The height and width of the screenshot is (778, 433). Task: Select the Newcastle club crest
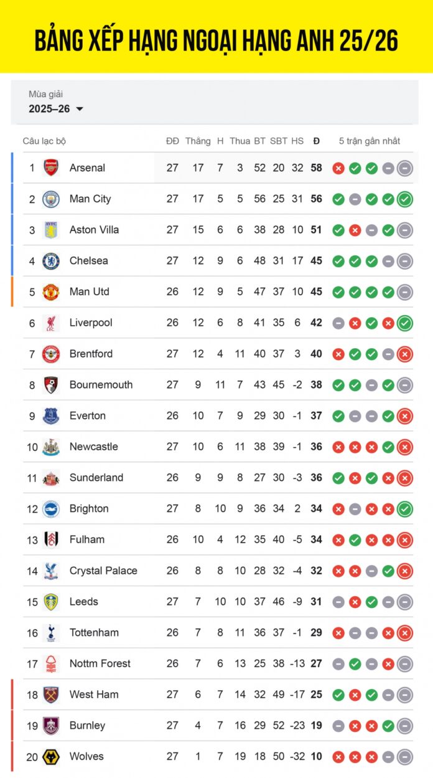pyautogui.click(x=51, y=447)
